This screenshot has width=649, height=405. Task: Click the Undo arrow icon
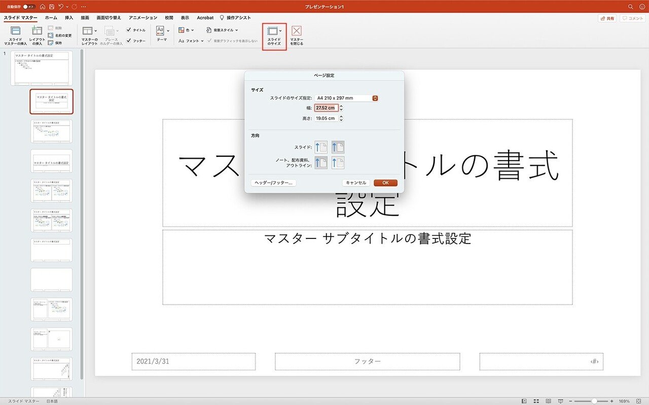[60, 7]
